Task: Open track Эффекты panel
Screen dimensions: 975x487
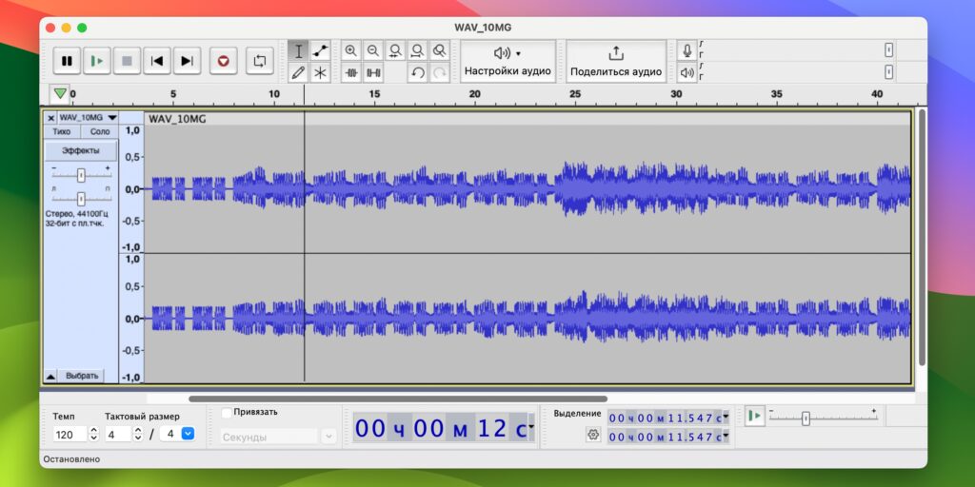Action: point(80,150)
